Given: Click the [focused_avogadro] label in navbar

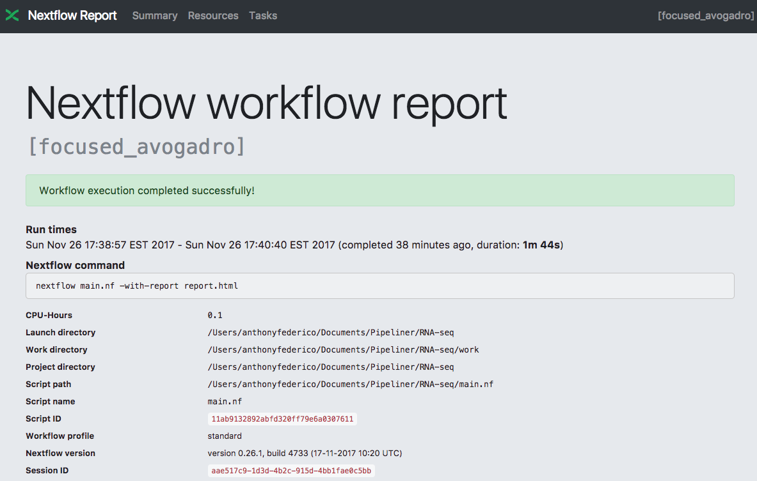Looking at the screenshot, I should click(x=705, y=15).
